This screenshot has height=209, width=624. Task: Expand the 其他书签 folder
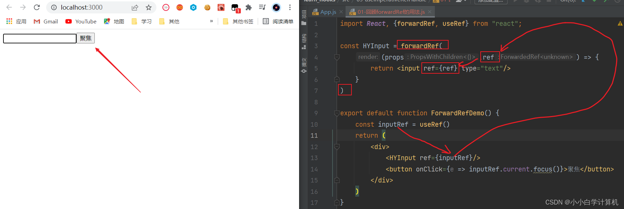(238, 21)
